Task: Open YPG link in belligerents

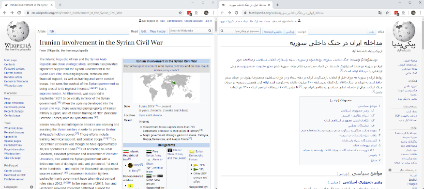Action: [202, 165]
